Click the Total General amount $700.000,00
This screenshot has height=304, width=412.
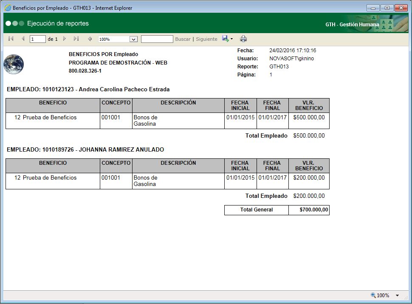tap(309, 210)
